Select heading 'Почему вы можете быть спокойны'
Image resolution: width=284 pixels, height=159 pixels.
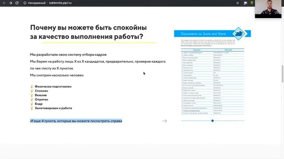pyautogui.click(x=88, y=27)
